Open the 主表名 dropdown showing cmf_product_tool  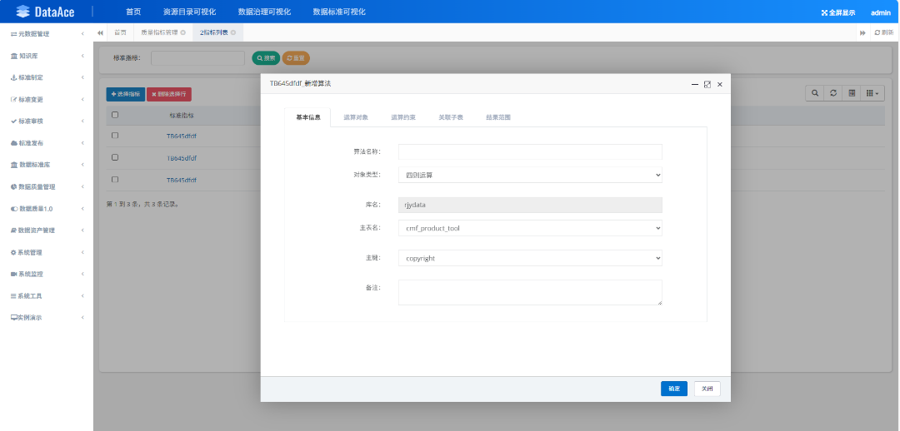click(x=530, y=228)
